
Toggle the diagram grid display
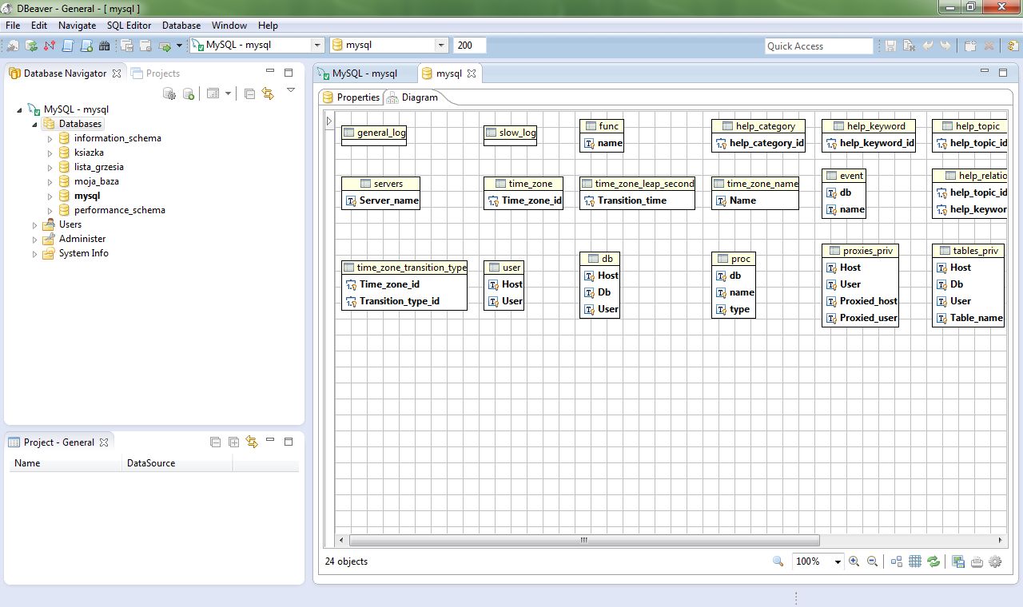click(x=915, y=561)
